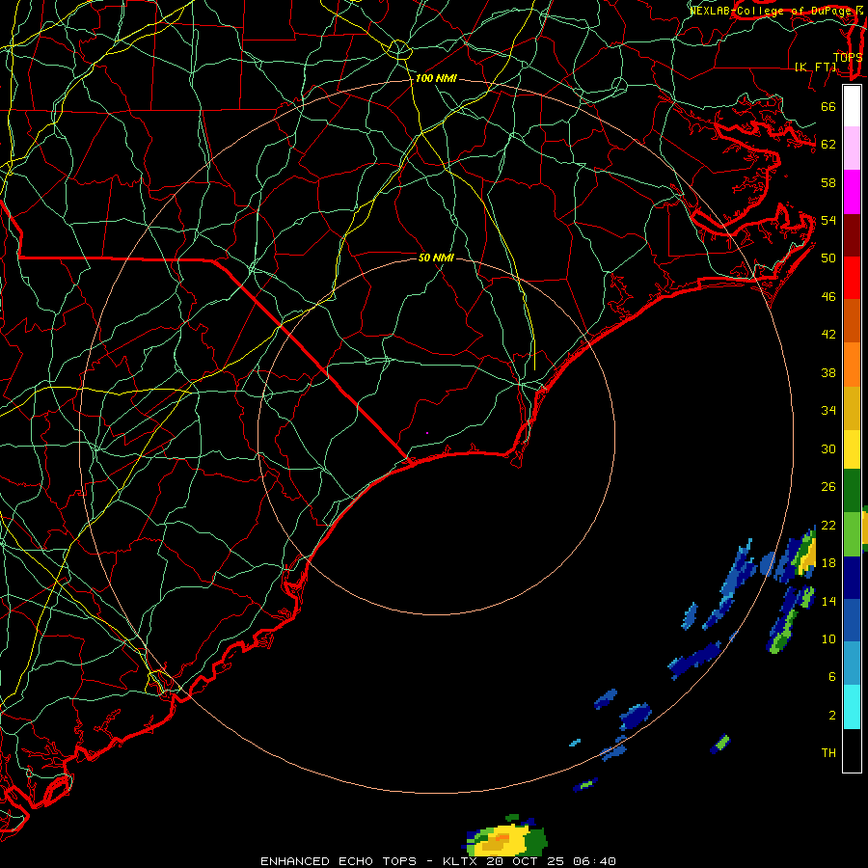Click the "18" legend value
This screenshot has width=868, height=868.
pos(828,563)
